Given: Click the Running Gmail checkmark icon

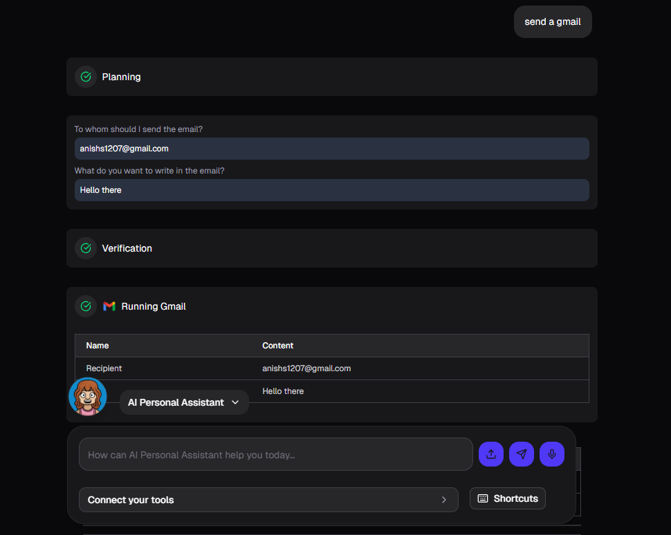Looking at the screenshot, I should pos(86,306).
